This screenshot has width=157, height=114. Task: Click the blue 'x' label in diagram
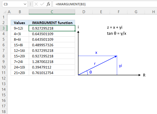[96, 53]
